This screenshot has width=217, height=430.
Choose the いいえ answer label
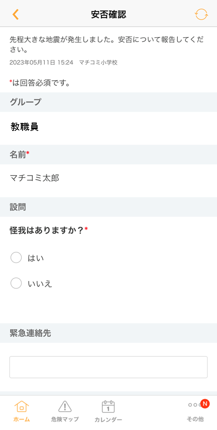pyautogui.click(x=40, y=284)
